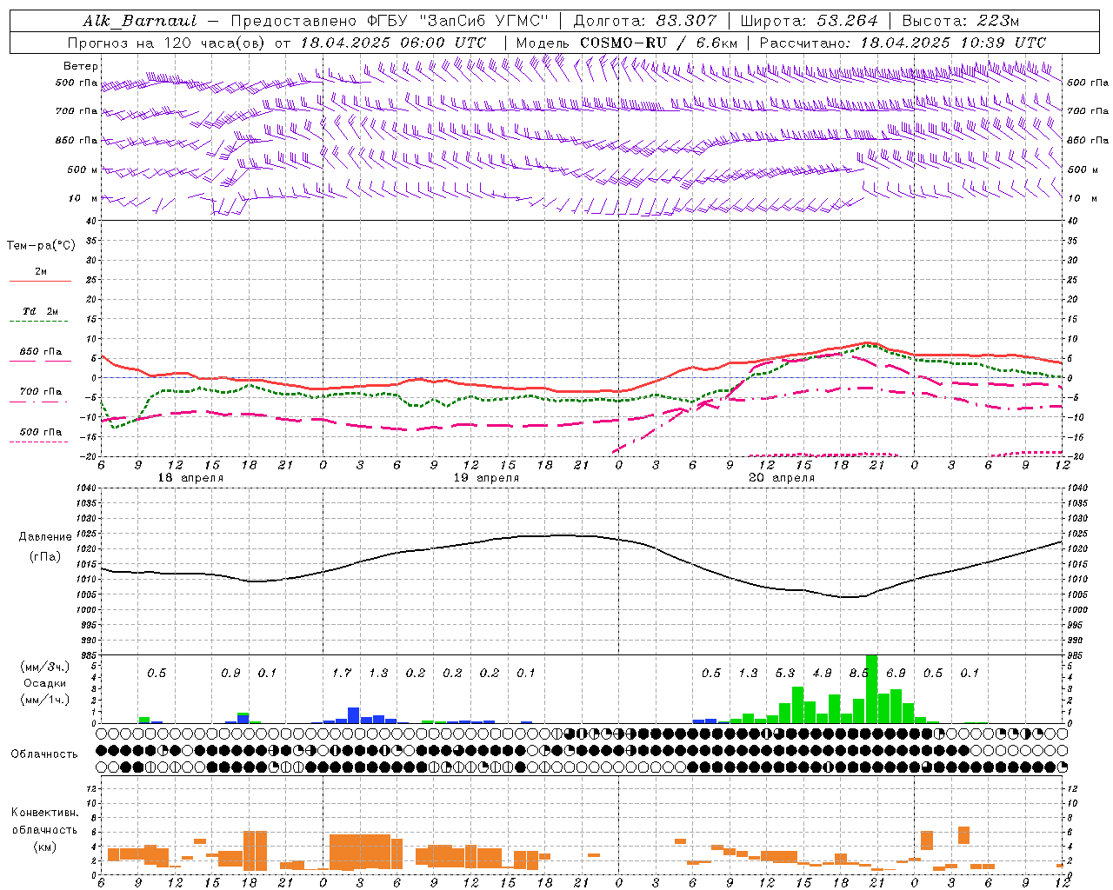The height and width of the screenshot is (890, 1113).
Task: Click the 8.5 three-hour precipitation value
Action: [859, 673]
